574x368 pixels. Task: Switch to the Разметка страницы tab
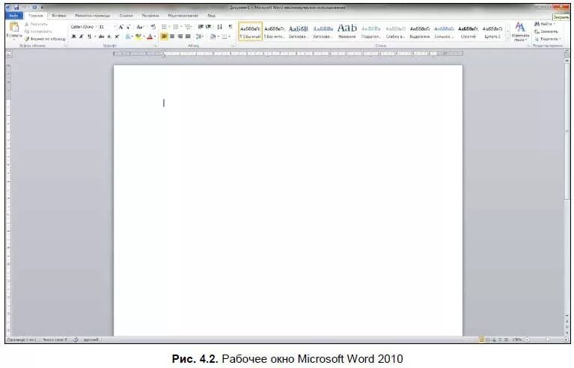92,16
